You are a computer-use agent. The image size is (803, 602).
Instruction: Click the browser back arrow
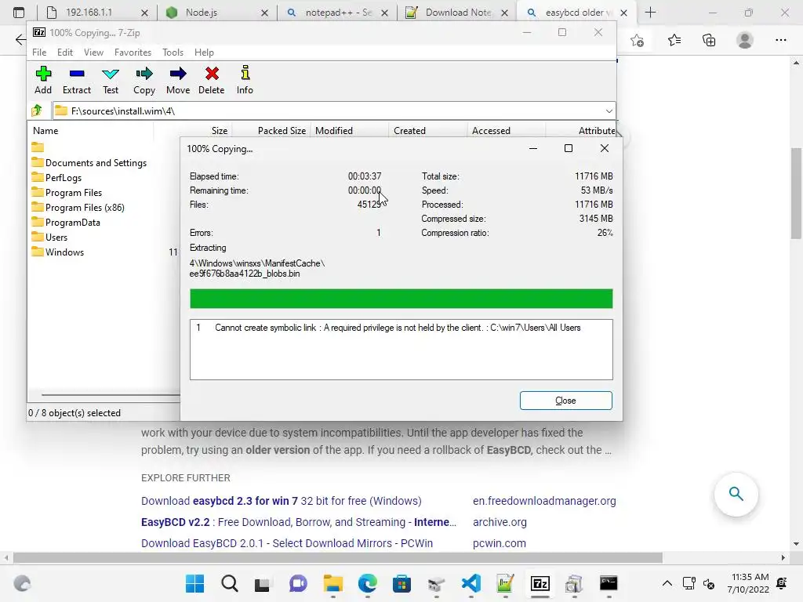[20, 40]
